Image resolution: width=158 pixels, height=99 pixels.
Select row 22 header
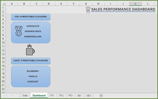click(x=3, y=89)
